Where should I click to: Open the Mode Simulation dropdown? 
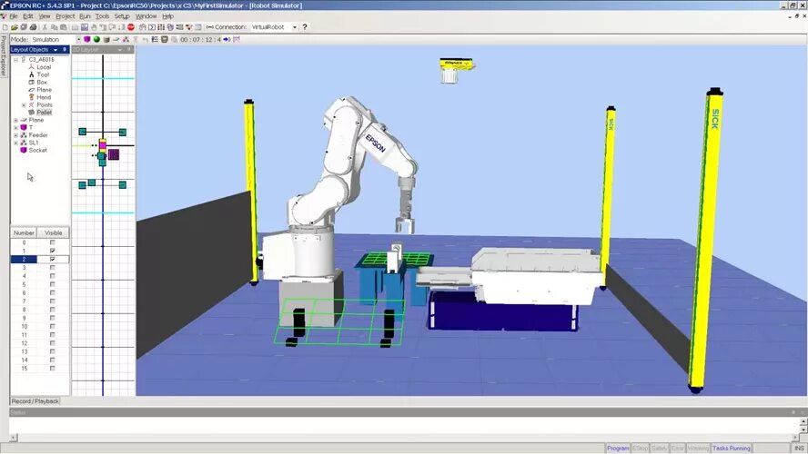(79, 40)
